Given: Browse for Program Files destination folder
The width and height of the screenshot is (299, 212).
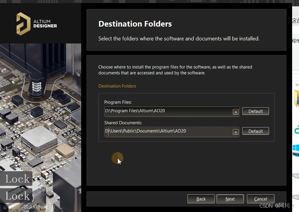Looking at the screenshot, I should tap(235, 112).
